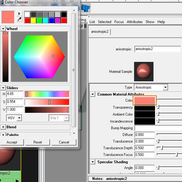Select the green palette swatch
The image size is (182, 182).
click(x=39, y=21)
